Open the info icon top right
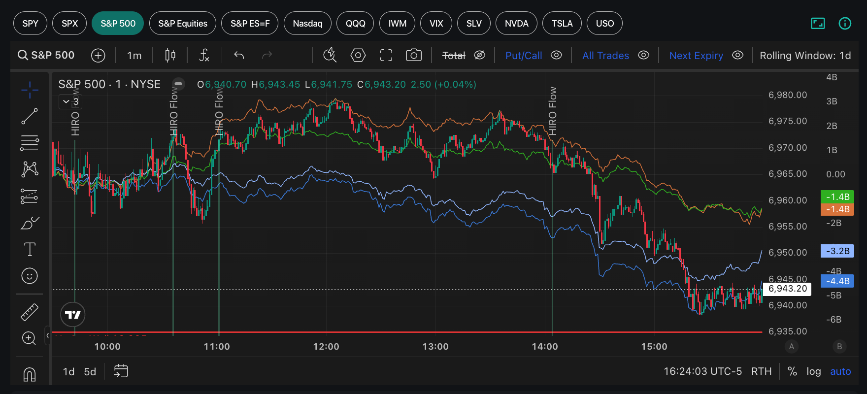867x394 pixels. coord(845,23)
